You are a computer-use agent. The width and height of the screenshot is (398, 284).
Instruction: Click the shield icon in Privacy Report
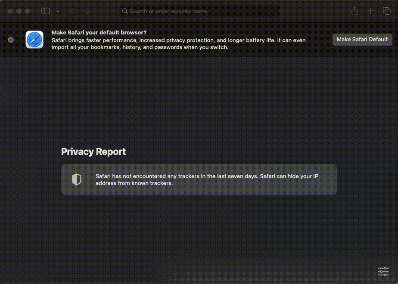pos(76,179)
